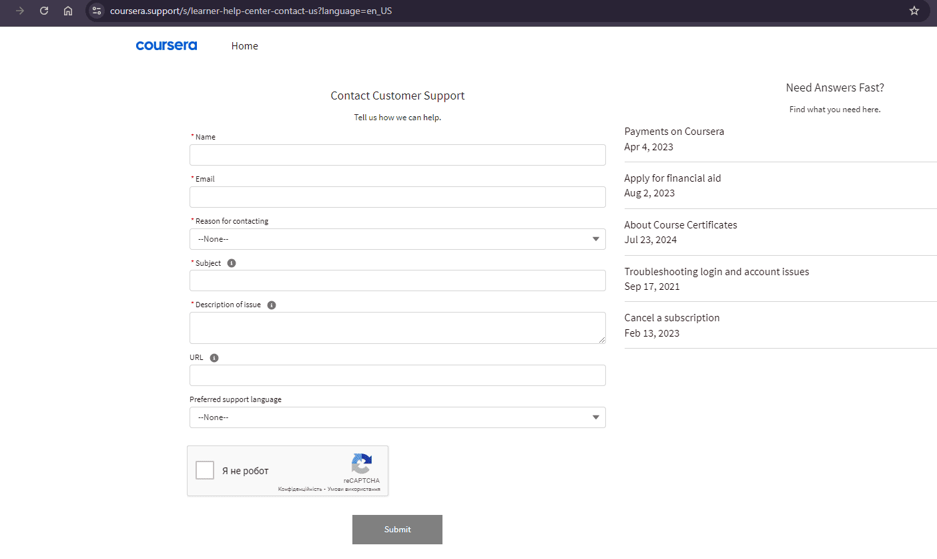Click the browser reload icon
Image resolution: width=937 pixels, height=559 pixels.
(44, 11)
